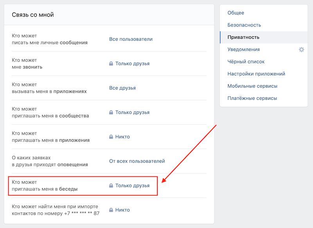The width and height of the screenshot is (313, 228).
Task: Open 'От всех пользователей' friend request dropdown
Action: [137, 161]
